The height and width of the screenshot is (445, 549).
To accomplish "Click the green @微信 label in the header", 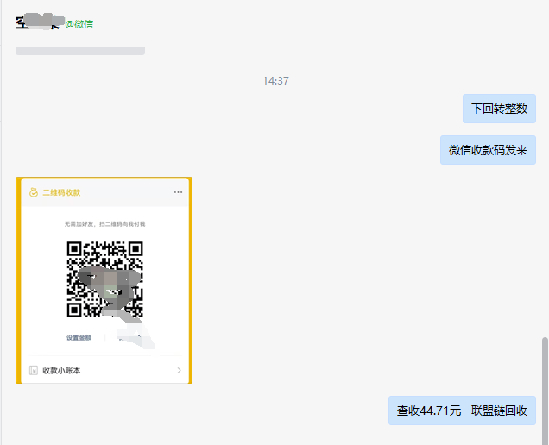I will (x=79, y=24).
